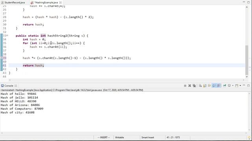Screen dimensions: 252x141
Task: Click 'Hash of HELLO: 48390' console line
Action: click(19, 101)
